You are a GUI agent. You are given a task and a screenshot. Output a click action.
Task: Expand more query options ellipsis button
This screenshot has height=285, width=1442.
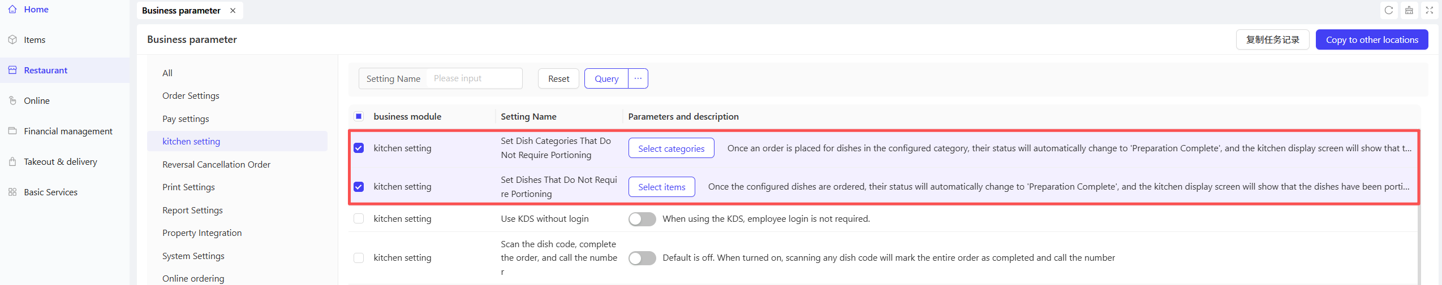point(638,79)
